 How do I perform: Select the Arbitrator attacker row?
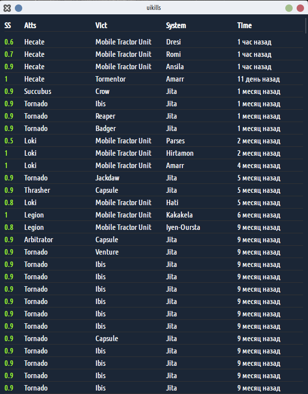tap(154, 239)
